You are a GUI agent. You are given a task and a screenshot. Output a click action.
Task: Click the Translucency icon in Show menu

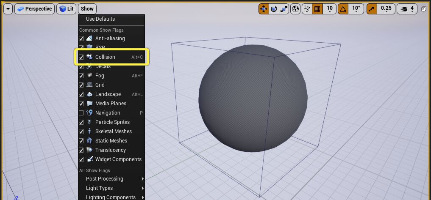[89, 150]
